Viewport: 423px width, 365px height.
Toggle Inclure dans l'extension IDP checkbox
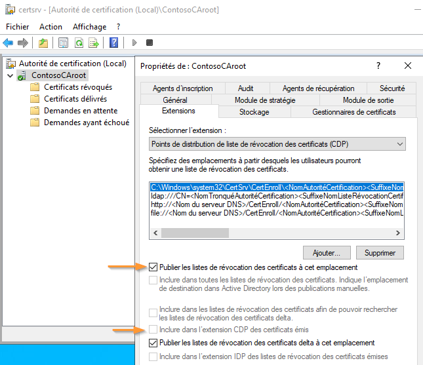point(153,356)
